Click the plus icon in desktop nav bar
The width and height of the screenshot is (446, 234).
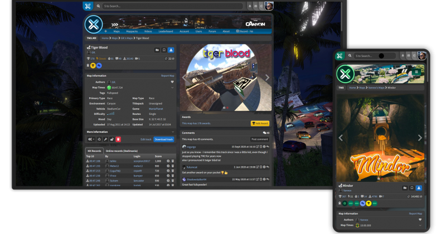click(105, 31)
